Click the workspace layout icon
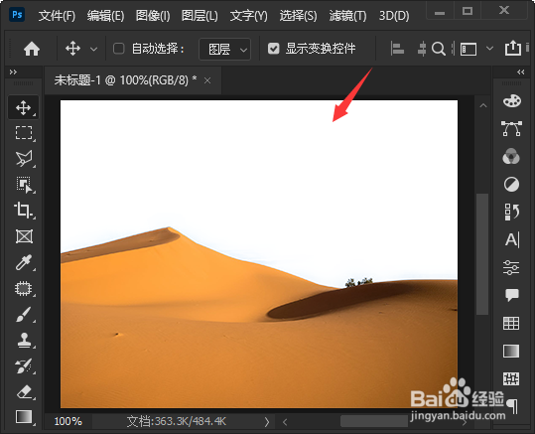The height and width of the screenshot is (434, 535). point(468,50)
